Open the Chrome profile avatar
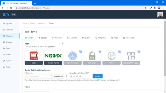The height and width of the screenshot is (93, 166). tap(159, 8)
